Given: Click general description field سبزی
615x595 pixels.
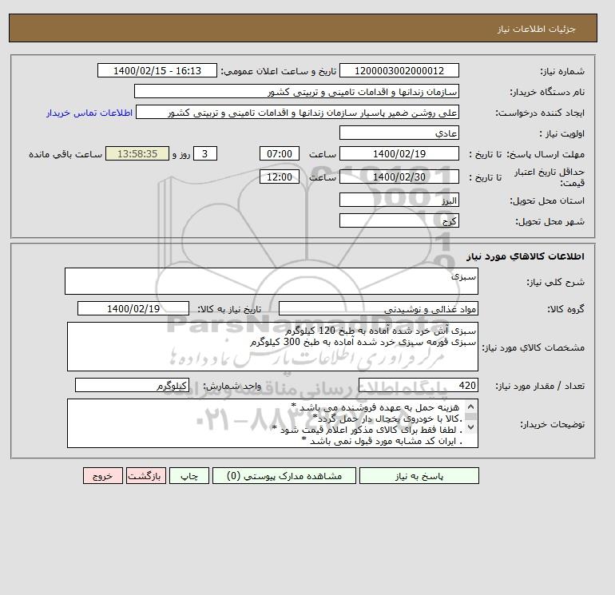Looking at the screenshot, I should (x=272, y=281).
